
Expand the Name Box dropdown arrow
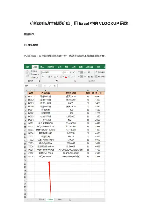[37, 86]
